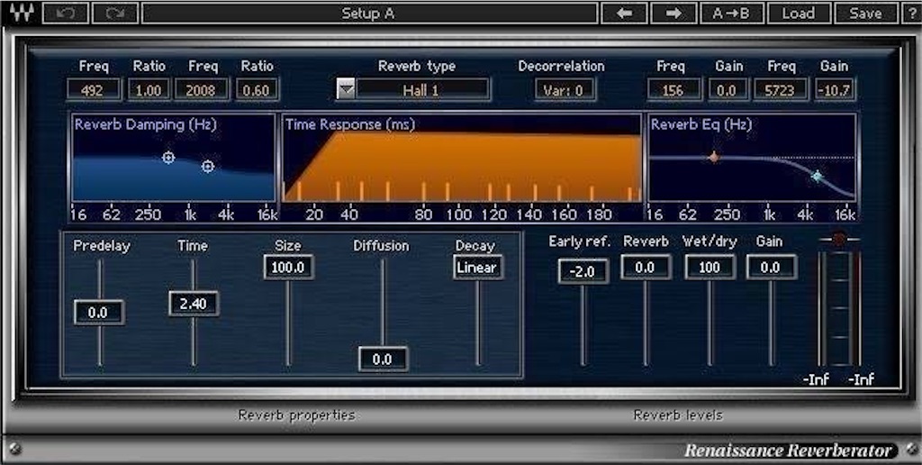Click the right -Inf meter readout
The height and width of the screenshot is (465, 922).
(861, 379)
